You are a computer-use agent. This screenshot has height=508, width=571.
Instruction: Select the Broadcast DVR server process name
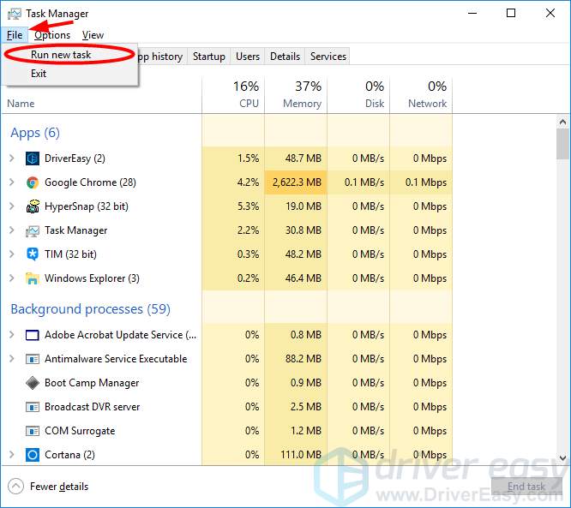[x=92, y=407]
